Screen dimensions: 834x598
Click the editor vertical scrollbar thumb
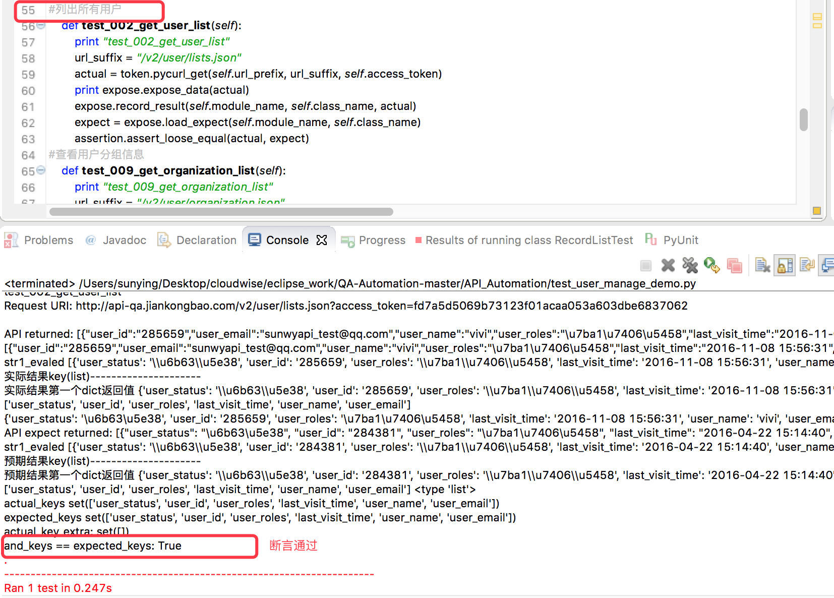(804, 119)
